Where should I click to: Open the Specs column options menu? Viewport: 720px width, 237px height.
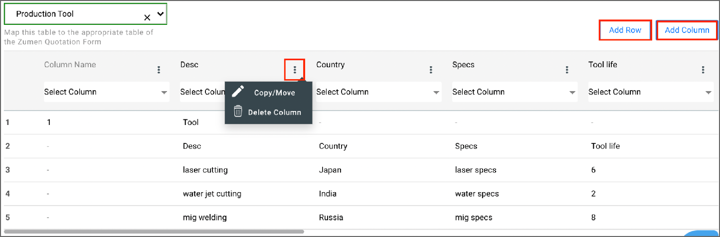coord(567,70)
